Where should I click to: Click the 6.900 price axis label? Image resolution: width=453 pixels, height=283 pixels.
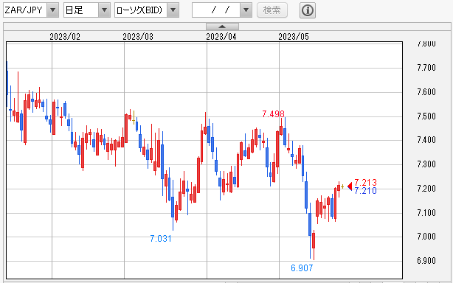point(426,261)
